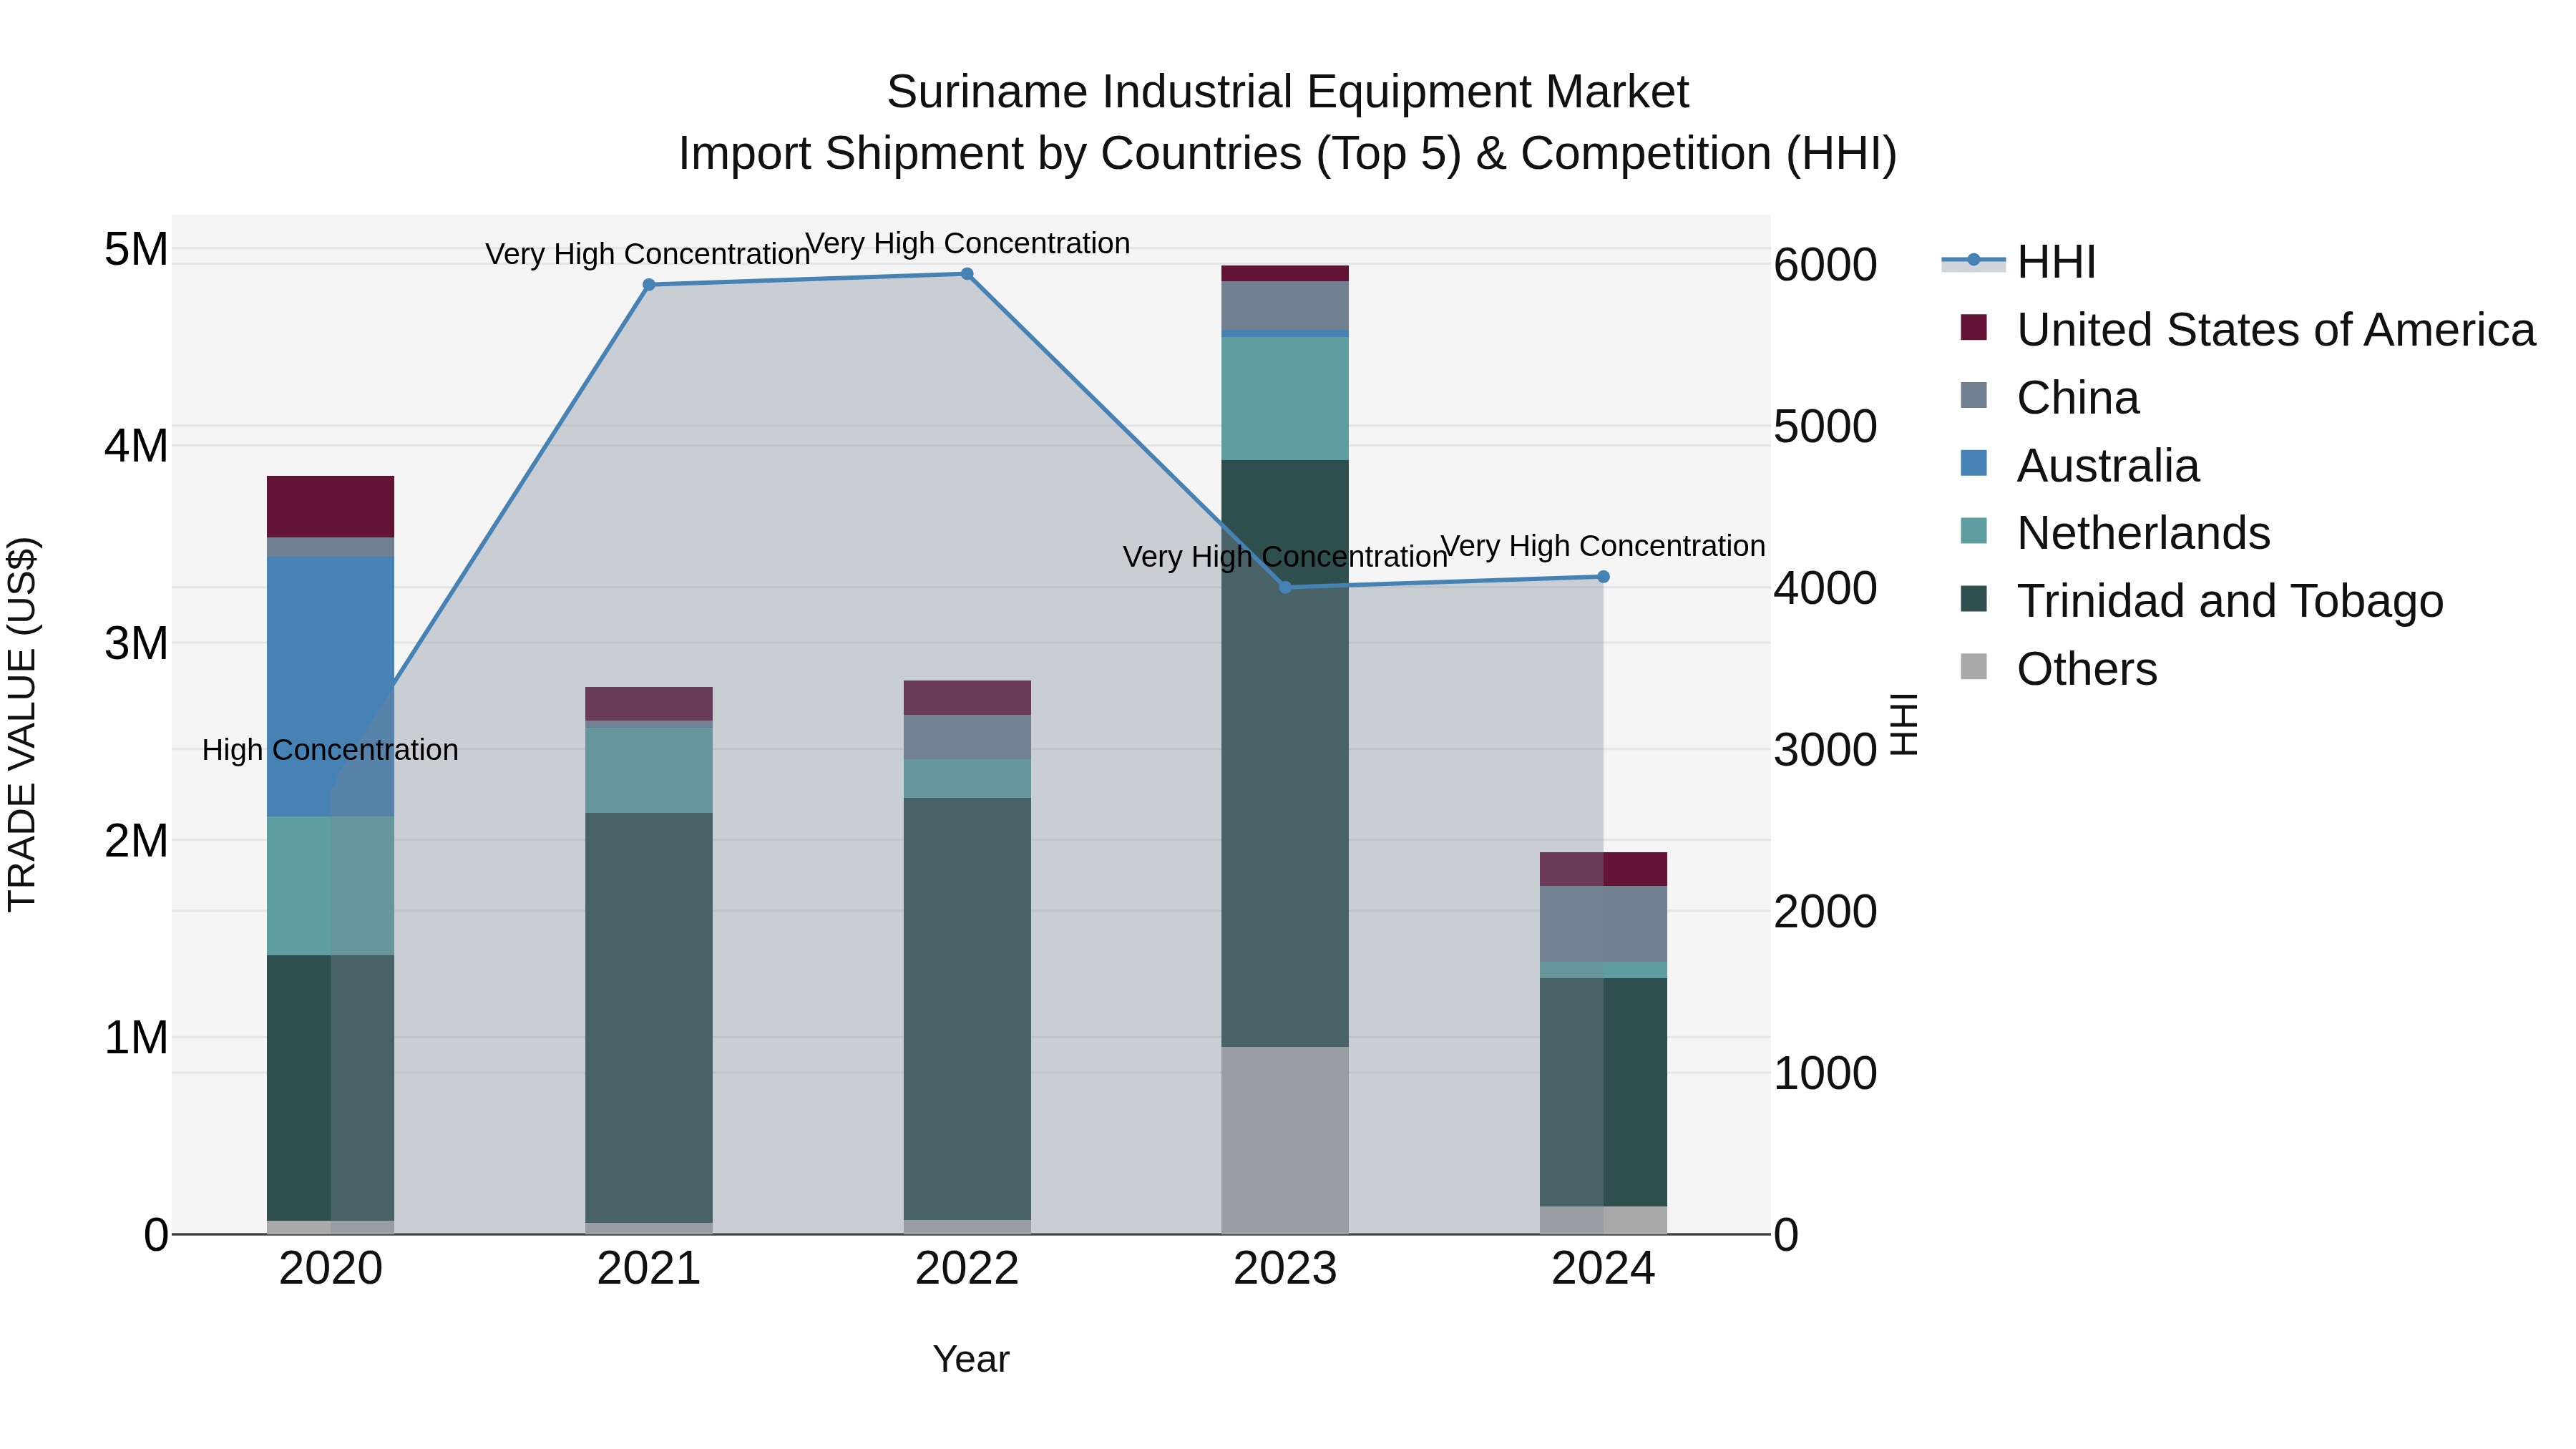Click 'Very High Concentration' annotation above 2022

967,243
